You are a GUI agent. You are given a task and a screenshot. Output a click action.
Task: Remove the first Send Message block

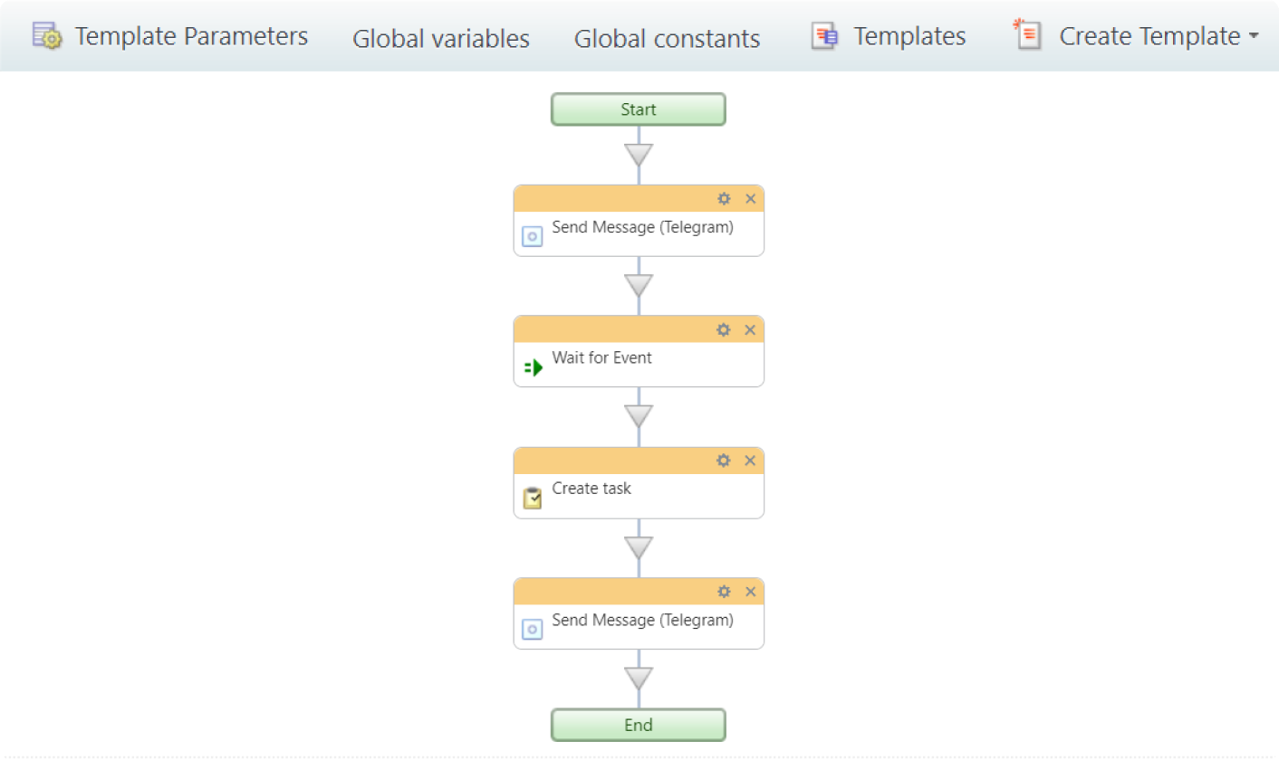pos(750,198)
